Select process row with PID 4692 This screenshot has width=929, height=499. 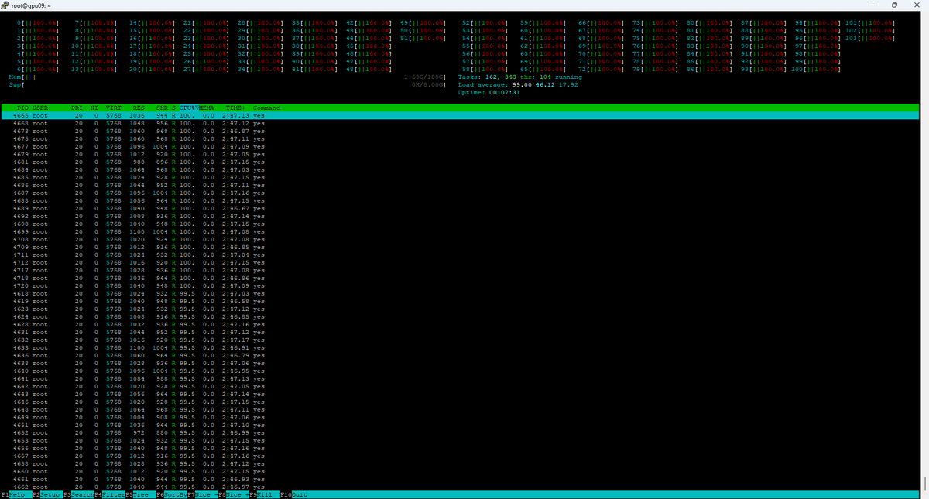click(x=460, y=217)
